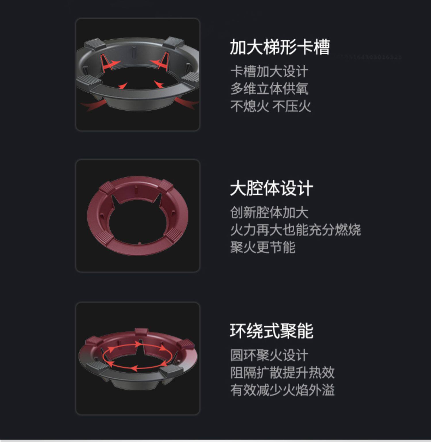Select the text line 聚火更节能
The height and width of the screenshot is (442, 431).
pyautogui.click(x=263, y=247)
